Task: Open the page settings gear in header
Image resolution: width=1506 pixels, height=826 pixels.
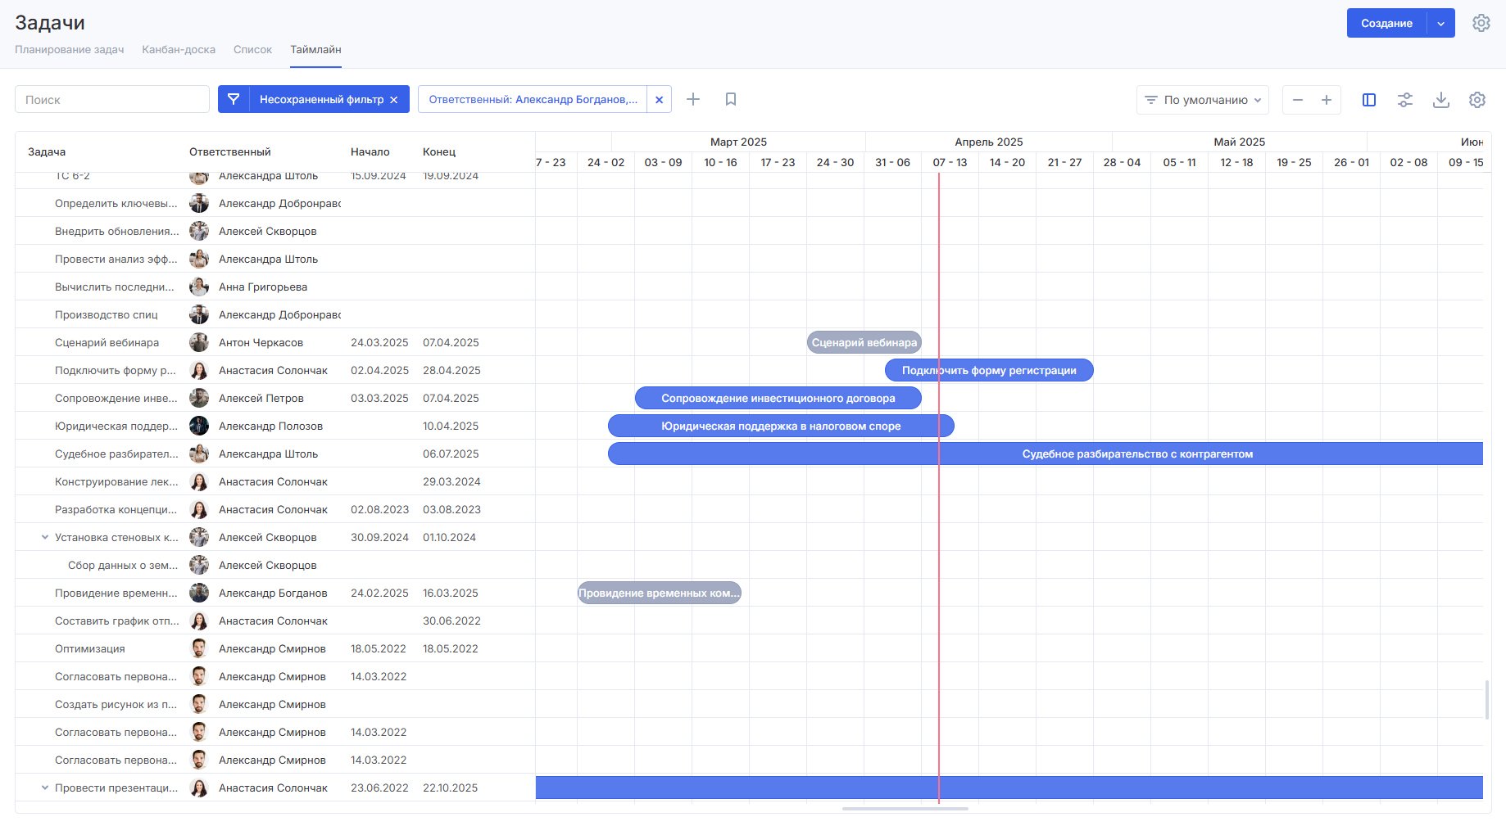Action: coord(1481,23)
